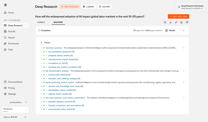Open the Nicelydone Admin workspace switcher
Screen dimensions: 208x122
tap(15, 110)
